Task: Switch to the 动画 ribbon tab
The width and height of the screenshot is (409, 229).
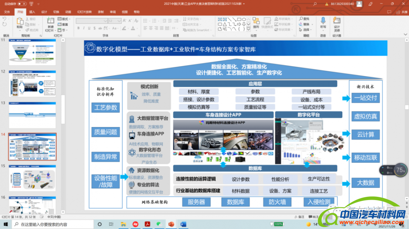Action: tap(68, 12)
